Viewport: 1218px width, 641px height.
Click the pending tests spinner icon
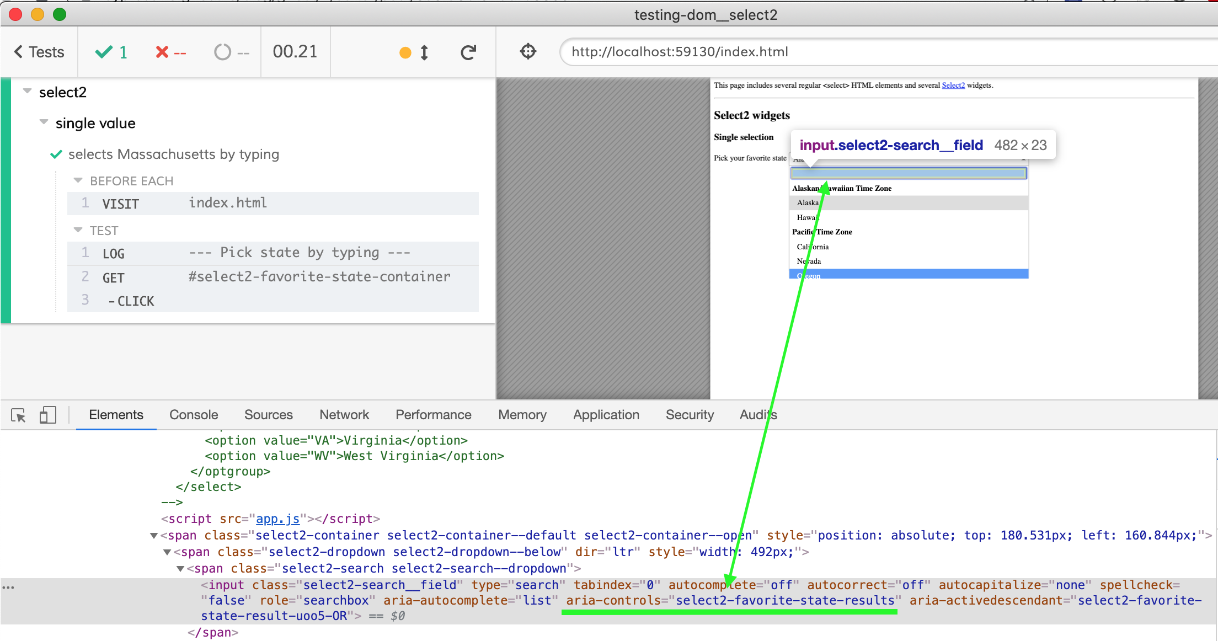[x=222, y=52]
